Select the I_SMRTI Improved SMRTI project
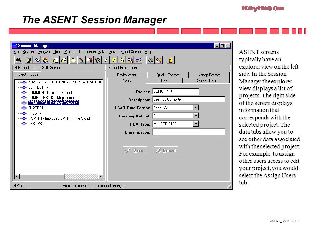 [x=59, y=118]
